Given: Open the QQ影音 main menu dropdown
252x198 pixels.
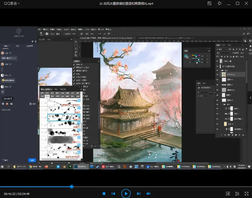Looking at the screenshot, I should [11, 3].
